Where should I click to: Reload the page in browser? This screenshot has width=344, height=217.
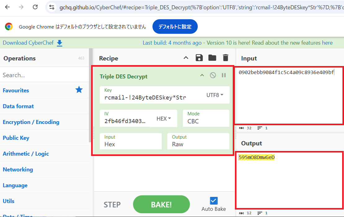[x=35, y=7]
